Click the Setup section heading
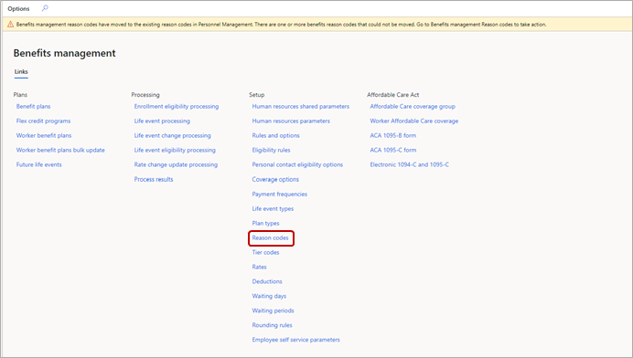Screen dimensions: 633x358 [257, 95]
